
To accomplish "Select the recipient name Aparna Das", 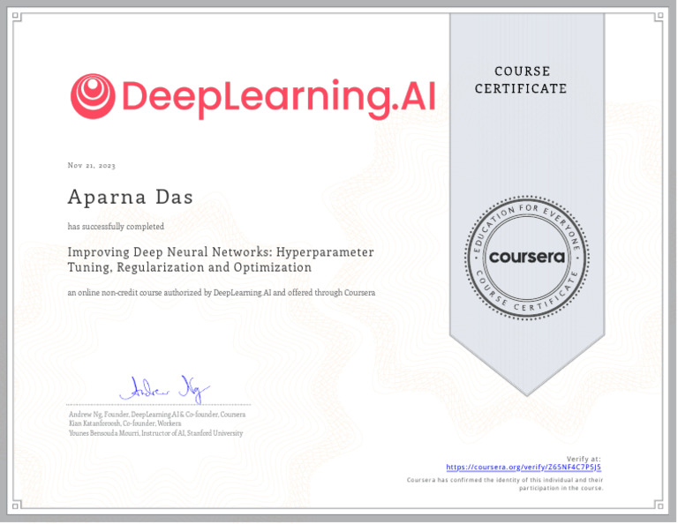I will 130,198.
